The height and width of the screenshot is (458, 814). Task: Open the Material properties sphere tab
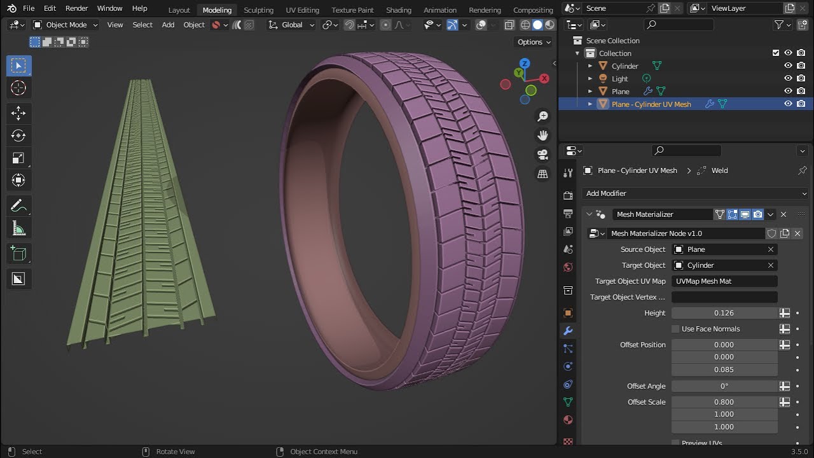point(568,420)
